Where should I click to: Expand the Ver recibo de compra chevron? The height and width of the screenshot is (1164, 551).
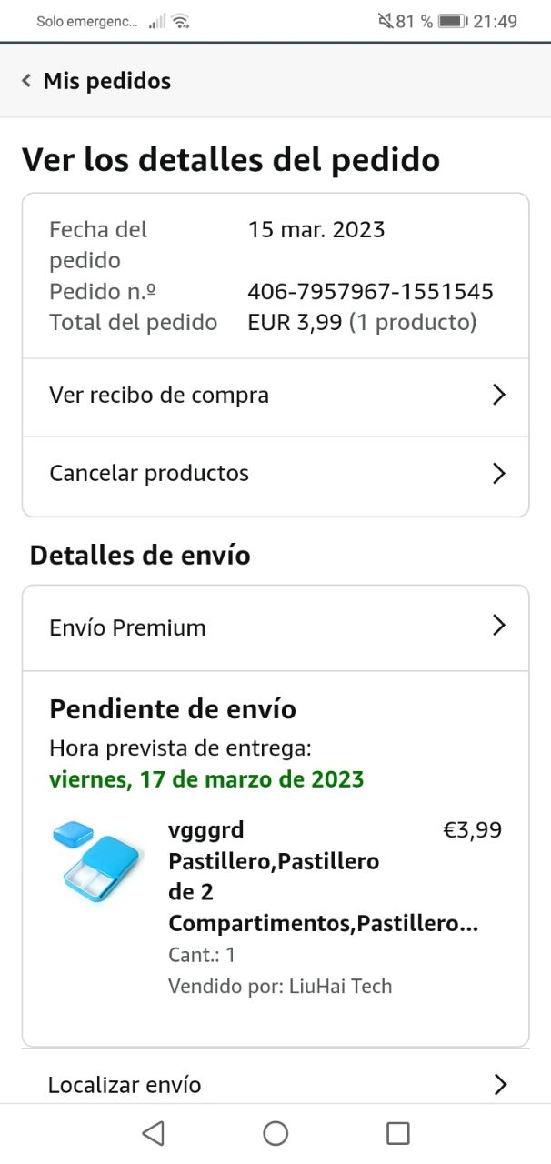click(x=498, y=395)
